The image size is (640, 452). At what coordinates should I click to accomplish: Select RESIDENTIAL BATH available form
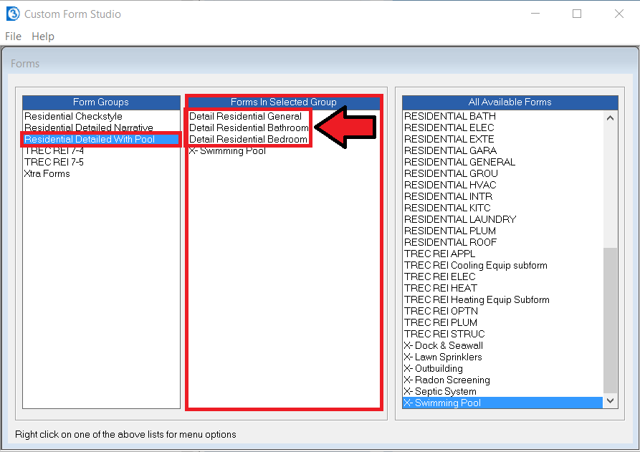(502, 116)
